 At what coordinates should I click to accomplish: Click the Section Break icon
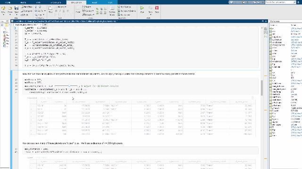(x=112, y=10)
